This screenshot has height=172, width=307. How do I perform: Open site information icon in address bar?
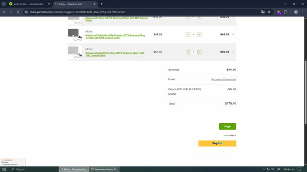point(26,12)
